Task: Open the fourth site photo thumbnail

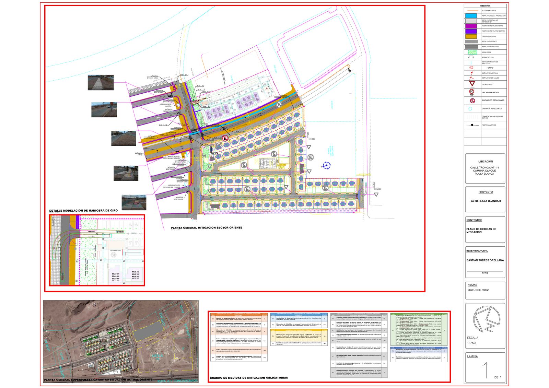Action: point(126,173)
